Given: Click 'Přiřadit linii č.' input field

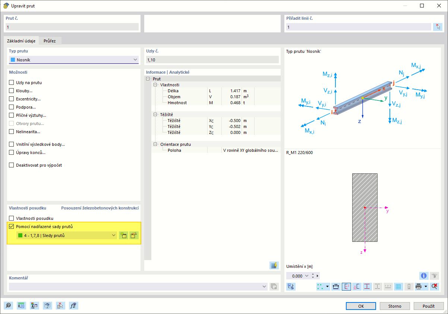Looking at the screenshot, I should [x=358, y=27].
